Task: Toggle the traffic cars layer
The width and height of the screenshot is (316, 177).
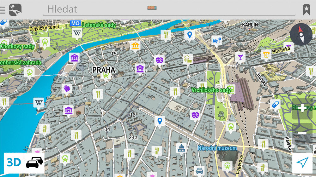Action: [x=34, y=163]
